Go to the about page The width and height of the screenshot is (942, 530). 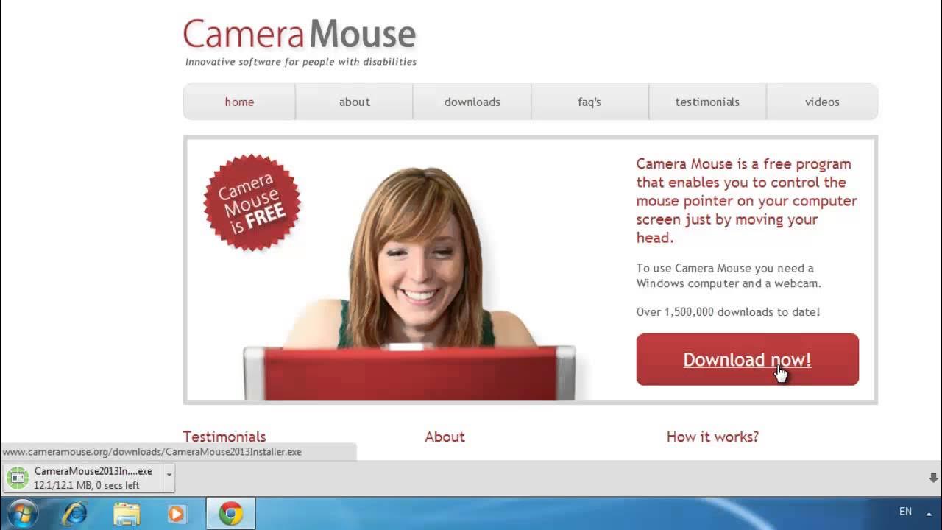354,102
